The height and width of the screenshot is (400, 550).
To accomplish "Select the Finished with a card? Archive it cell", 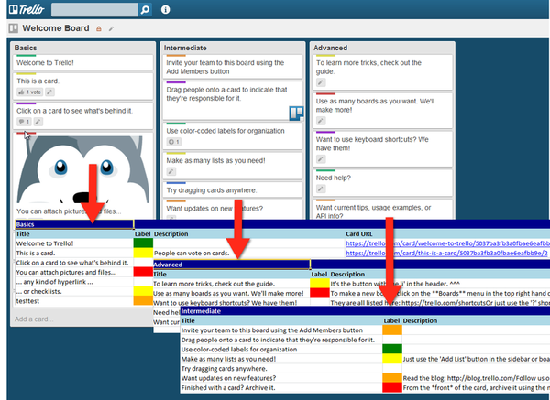I will 281,388.
